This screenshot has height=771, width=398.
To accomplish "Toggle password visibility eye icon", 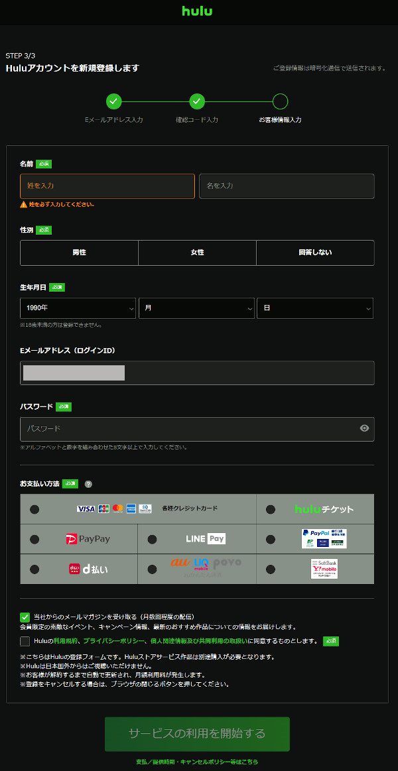I will 364,428.
